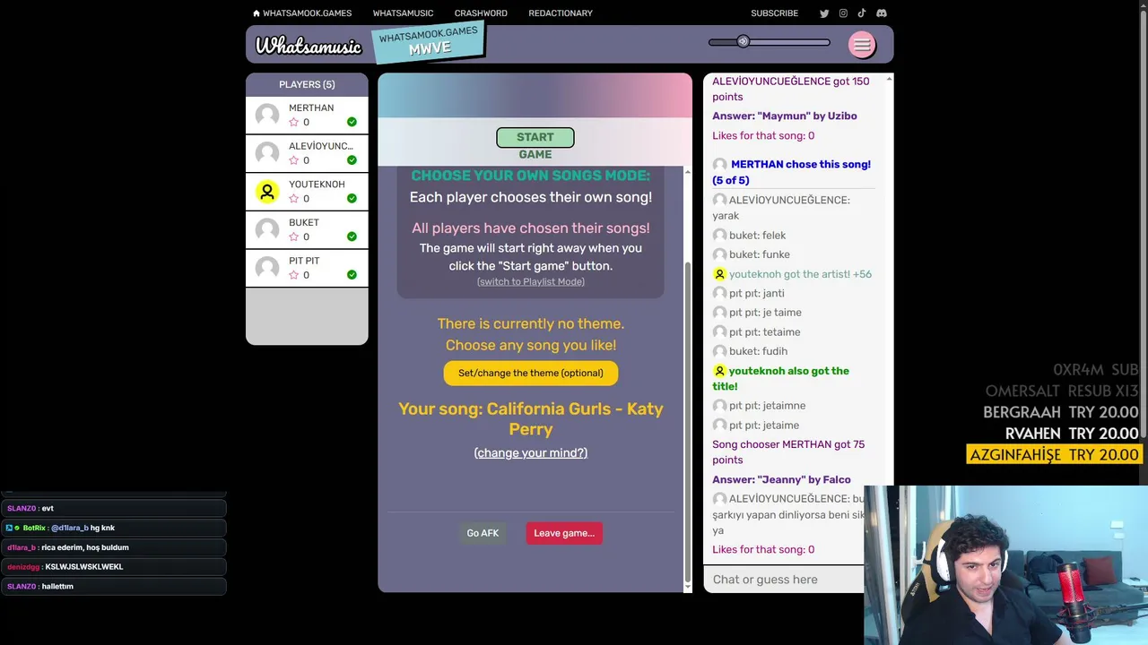Click "Song chooser MERTHAN got 75 points" message

tap(788, 452)
